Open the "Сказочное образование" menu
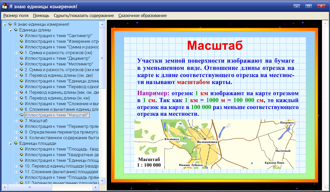This screenshot has height=192, width=330. point(143,15)
